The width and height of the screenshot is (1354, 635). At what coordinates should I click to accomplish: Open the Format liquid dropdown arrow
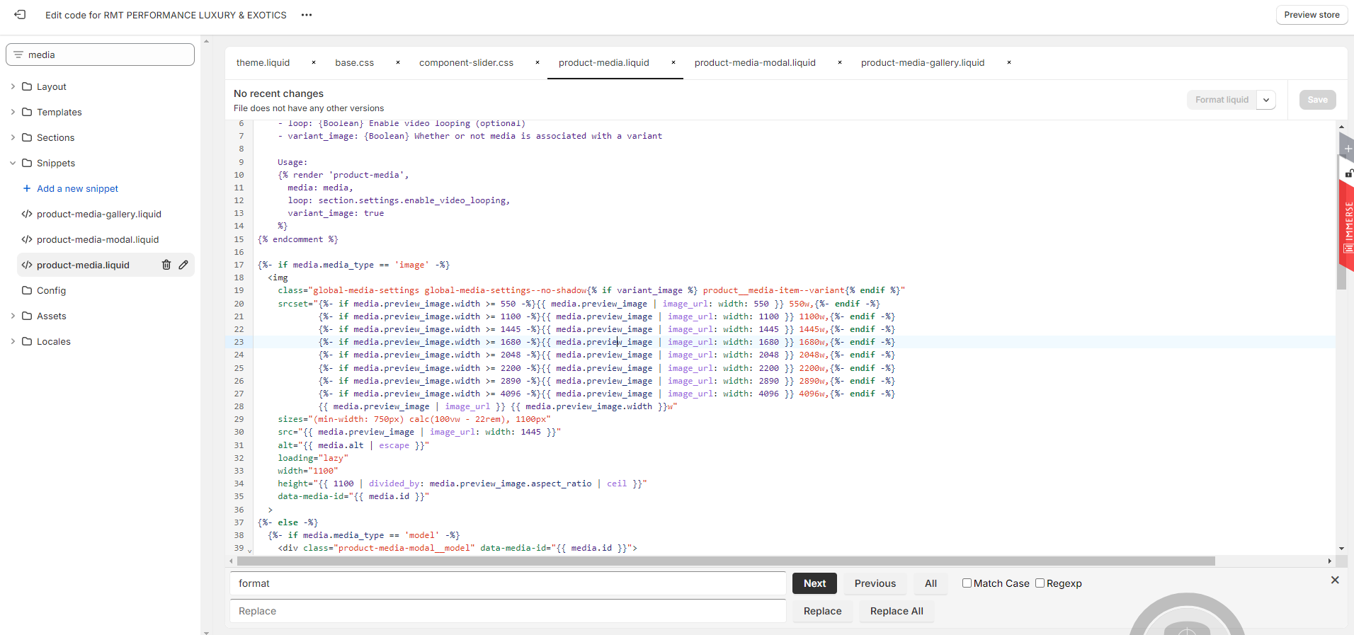click(x=1266, y=100)
